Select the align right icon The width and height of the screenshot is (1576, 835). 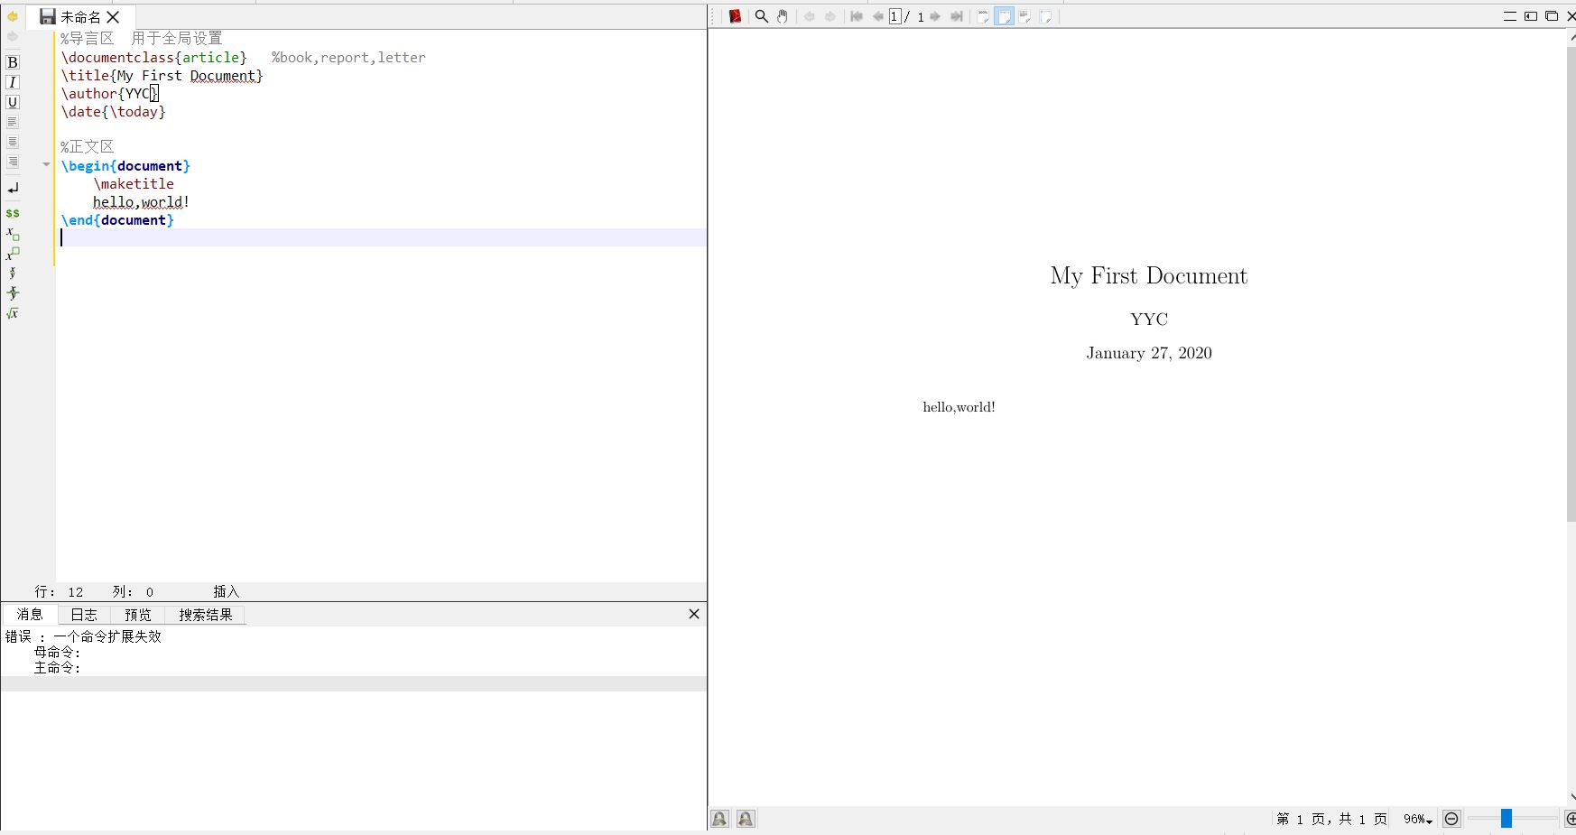tap(13, 162)
